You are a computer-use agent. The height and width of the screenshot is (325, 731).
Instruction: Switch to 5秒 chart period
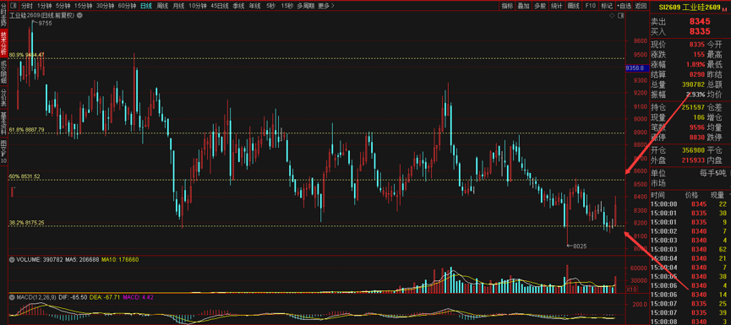click(270, 6)
